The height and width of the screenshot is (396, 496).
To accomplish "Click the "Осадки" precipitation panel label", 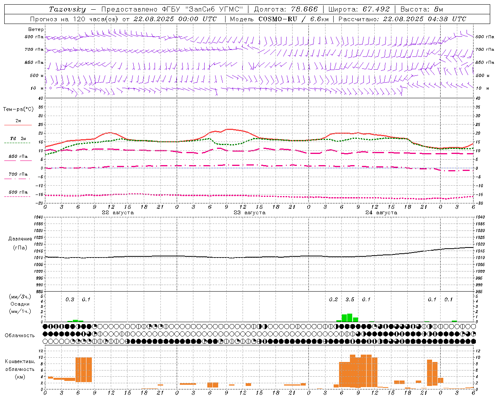I will point(20,304).
